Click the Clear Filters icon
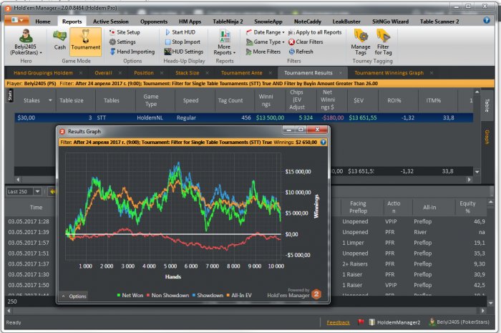The image size is (501, 333). tap(304, 42)
